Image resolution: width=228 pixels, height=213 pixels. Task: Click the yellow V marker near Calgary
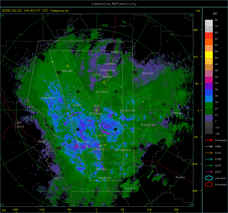[x=105, y=145]
